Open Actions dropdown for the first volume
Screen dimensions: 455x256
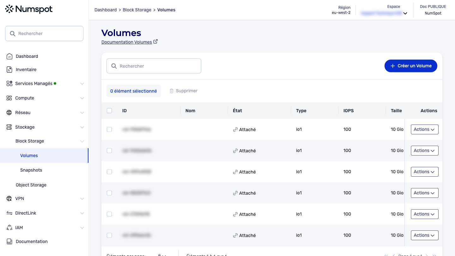click(425, 130)
